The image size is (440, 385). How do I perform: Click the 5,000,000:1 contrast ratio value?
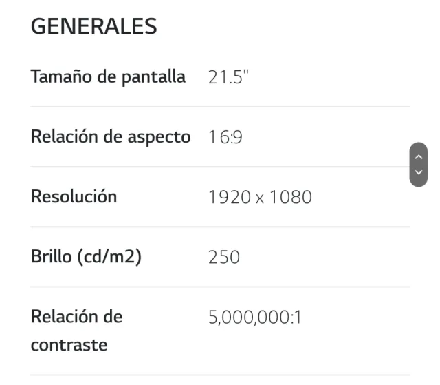255,318
